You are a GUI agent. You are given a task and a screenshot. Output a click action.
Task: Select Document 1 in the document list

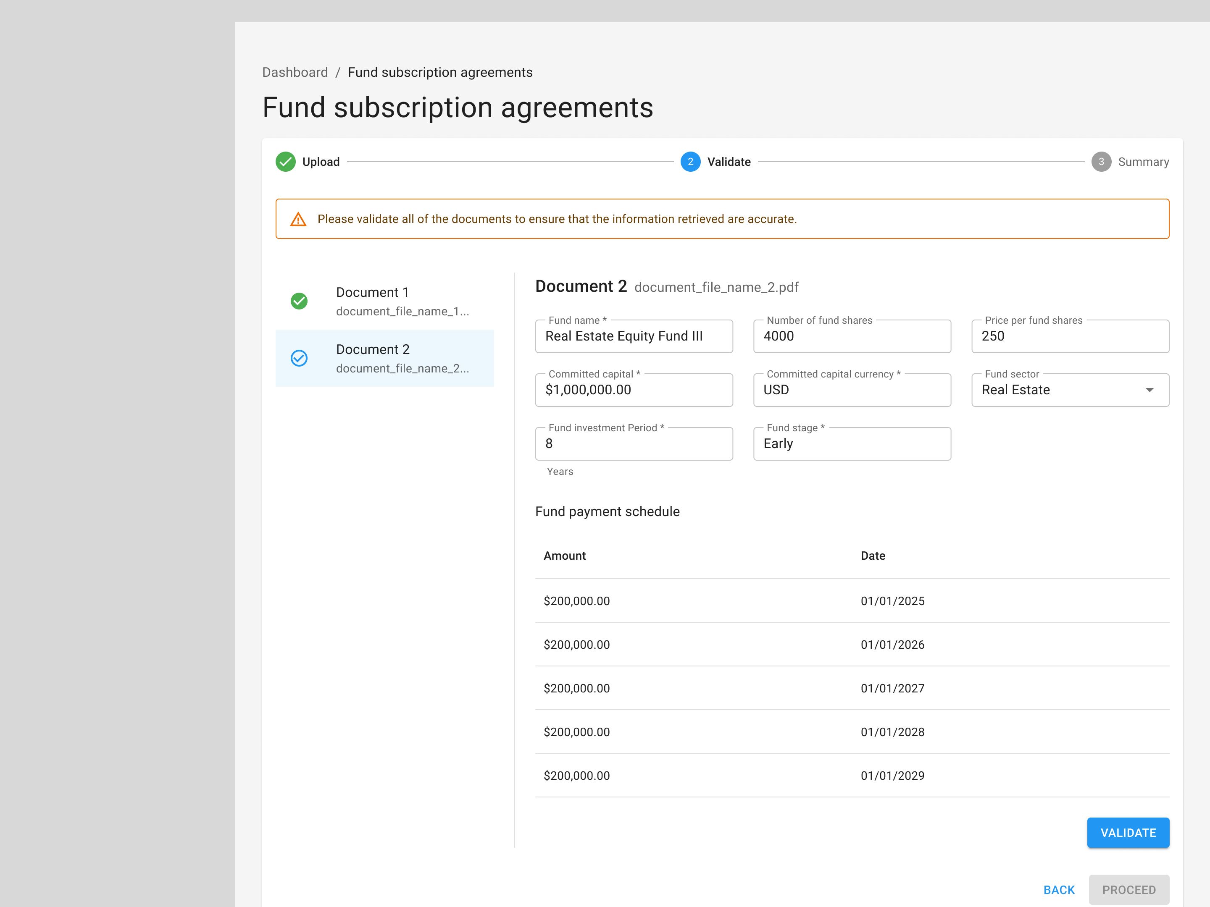[384, 301]
